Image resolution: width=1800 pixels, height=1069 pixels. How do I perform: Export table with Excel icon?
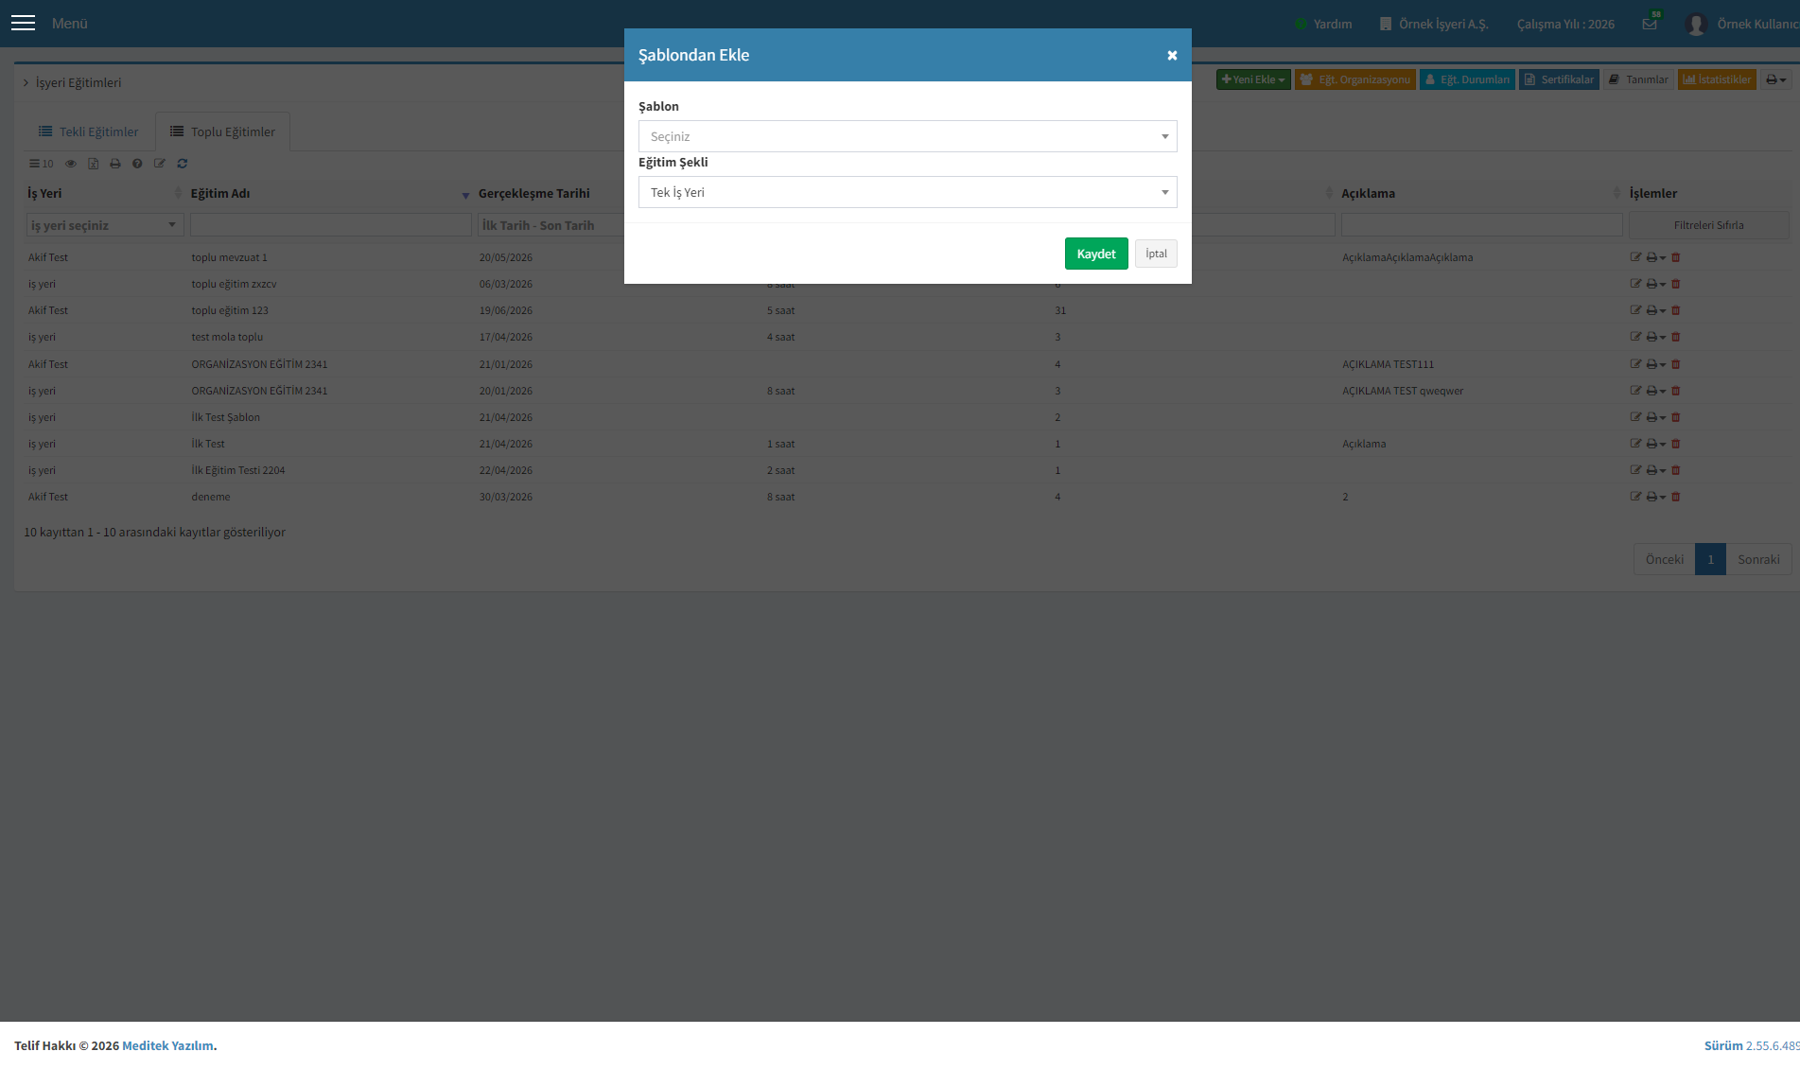[x=93, y=164]
